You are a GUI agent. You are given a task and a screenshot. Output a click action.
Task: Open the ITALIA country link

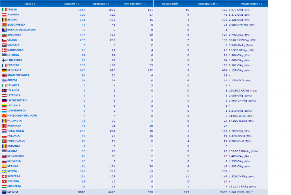(x=12, y=10)
